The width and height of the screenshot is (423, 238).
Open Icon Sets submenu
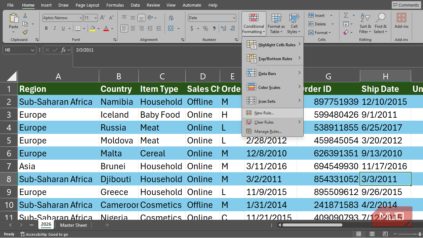[273, 101]
